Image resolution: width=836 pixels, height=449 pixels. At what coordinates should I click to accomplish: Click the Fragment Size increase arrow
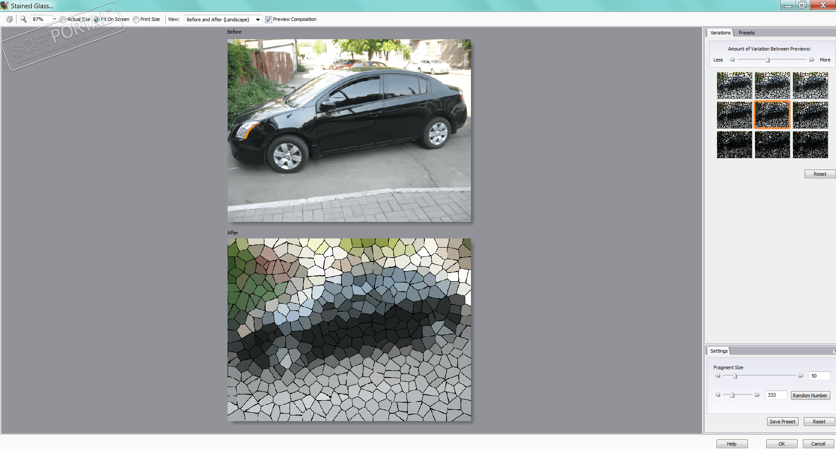[801, 376]
